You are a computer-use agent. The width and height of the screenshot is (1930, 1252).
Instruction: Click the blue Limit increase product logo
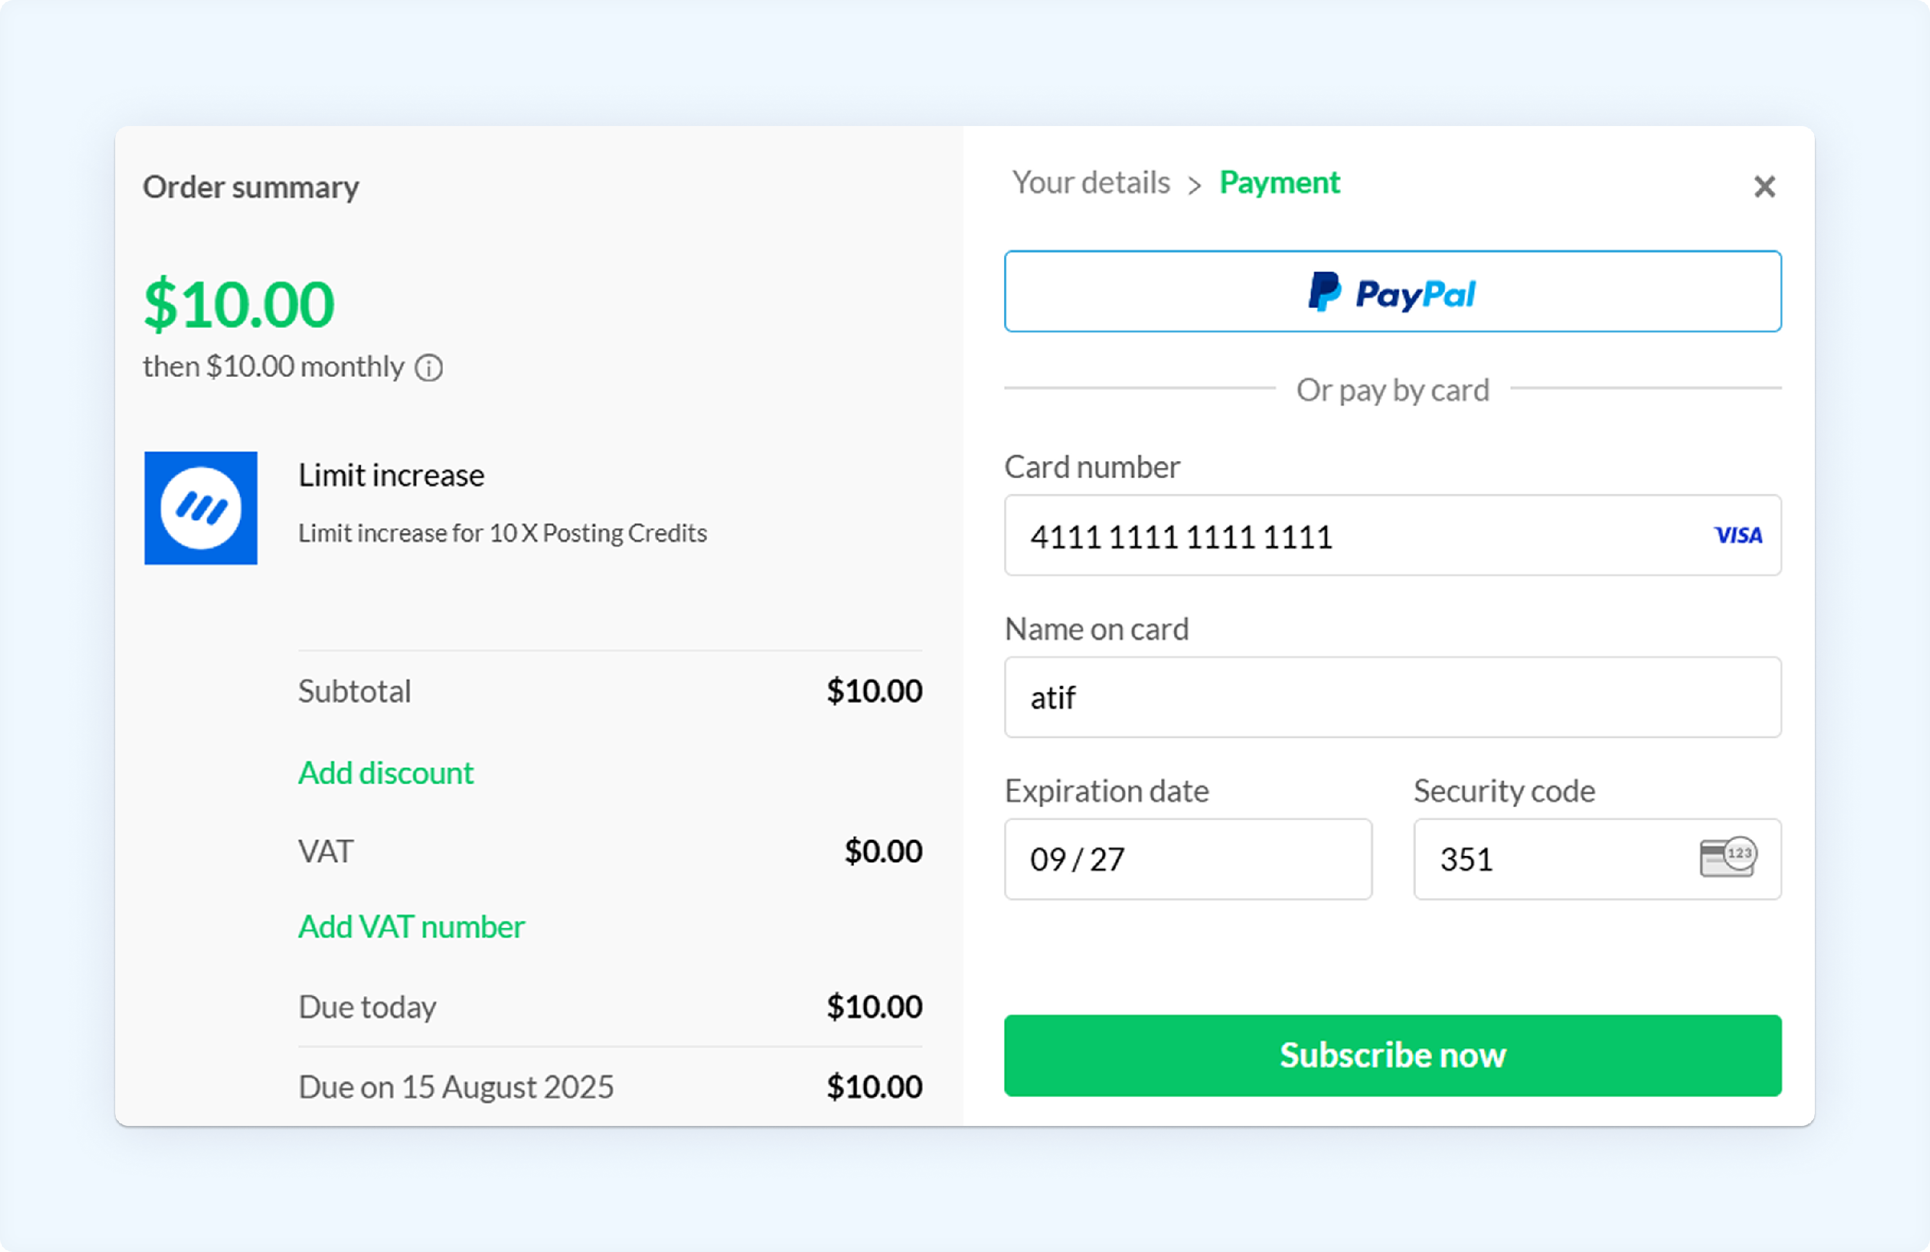coord(201,508)
